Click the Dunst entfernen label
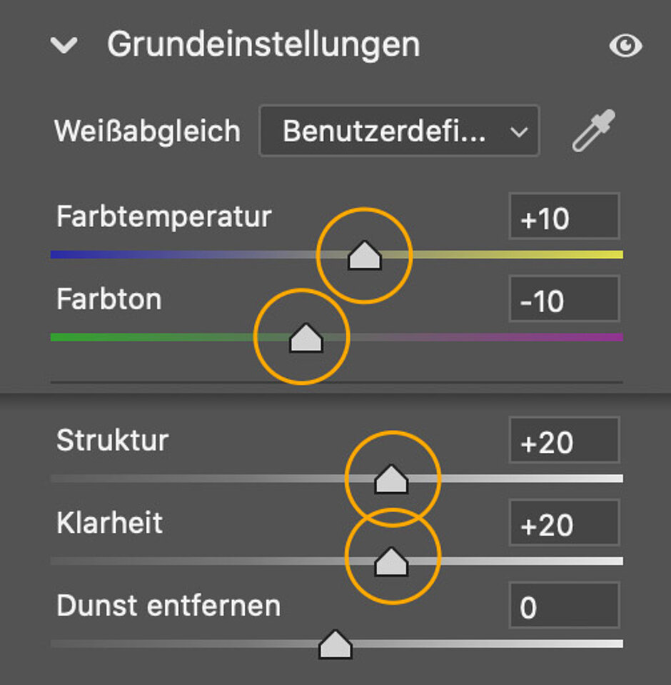The image size is (671, 685). [168, 606]
